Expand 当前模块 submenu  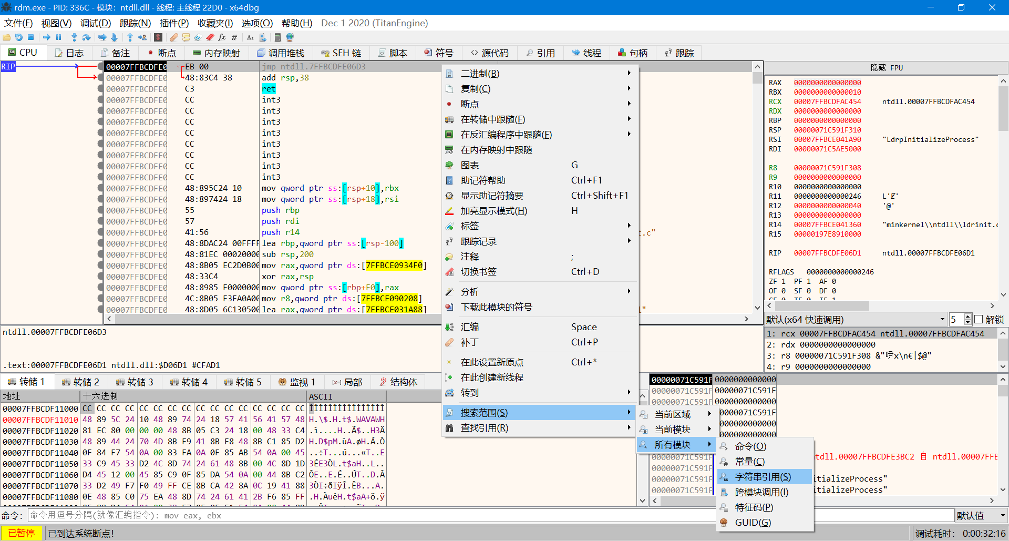(676, 430)
